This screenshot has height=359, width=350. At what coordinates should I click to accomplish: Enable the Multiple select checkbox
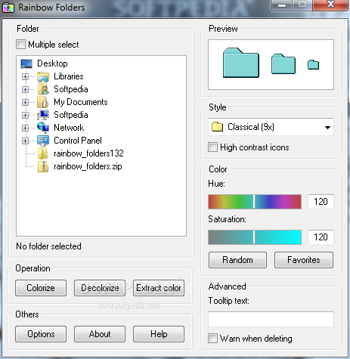(x=20, y=45)
